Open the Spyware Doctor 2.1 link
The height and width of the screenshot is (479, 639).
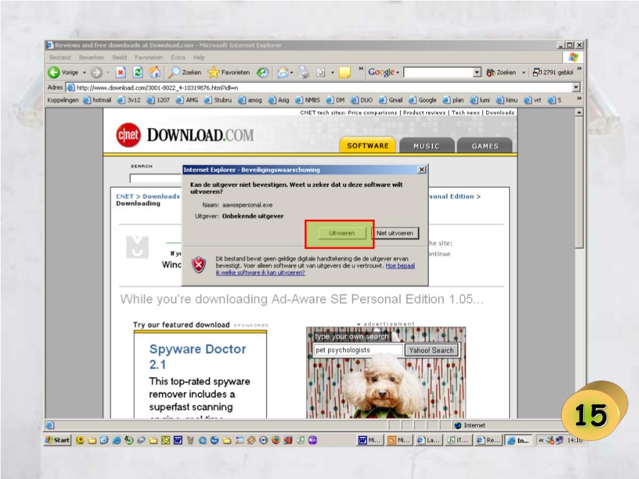pyautogui.click(x=198, y=356)
